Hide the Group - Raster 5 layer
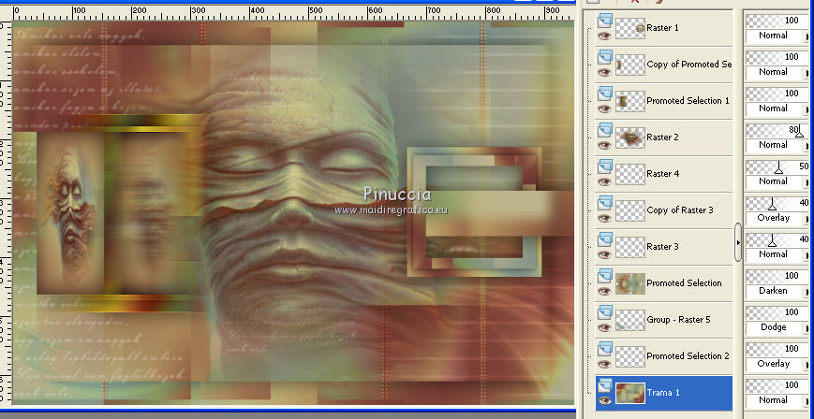Image resolution: width=814 pixels, height=419 pixels. (x=604, y=327)
